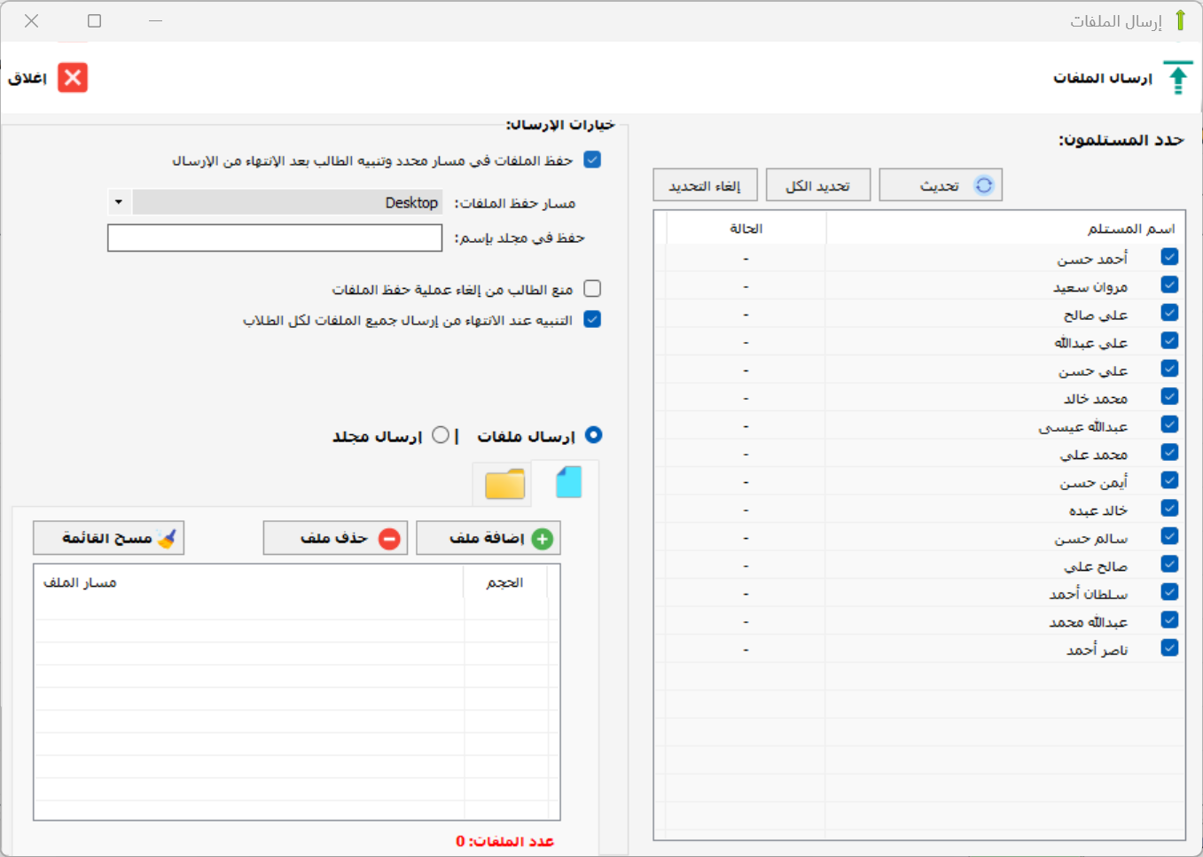1203x857 pixels.
Task: Toggle the notify on completion checkbox
Action: (x=592, y=319)
